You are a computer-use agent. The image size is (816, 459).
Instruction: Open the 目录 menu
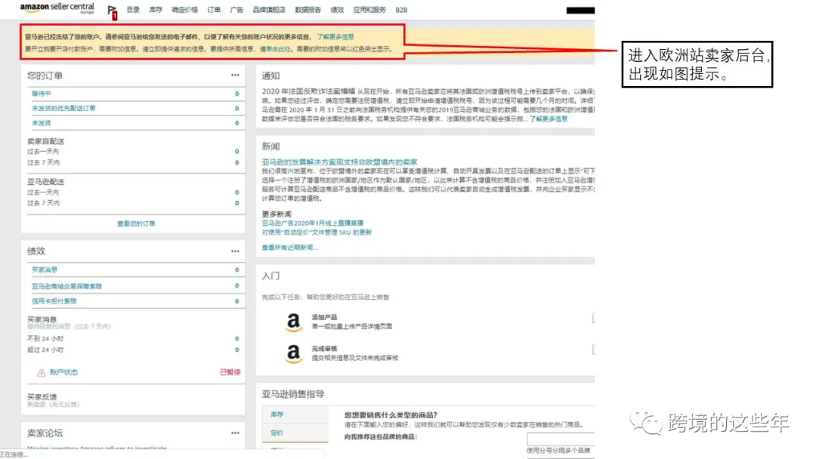(133, 10)
